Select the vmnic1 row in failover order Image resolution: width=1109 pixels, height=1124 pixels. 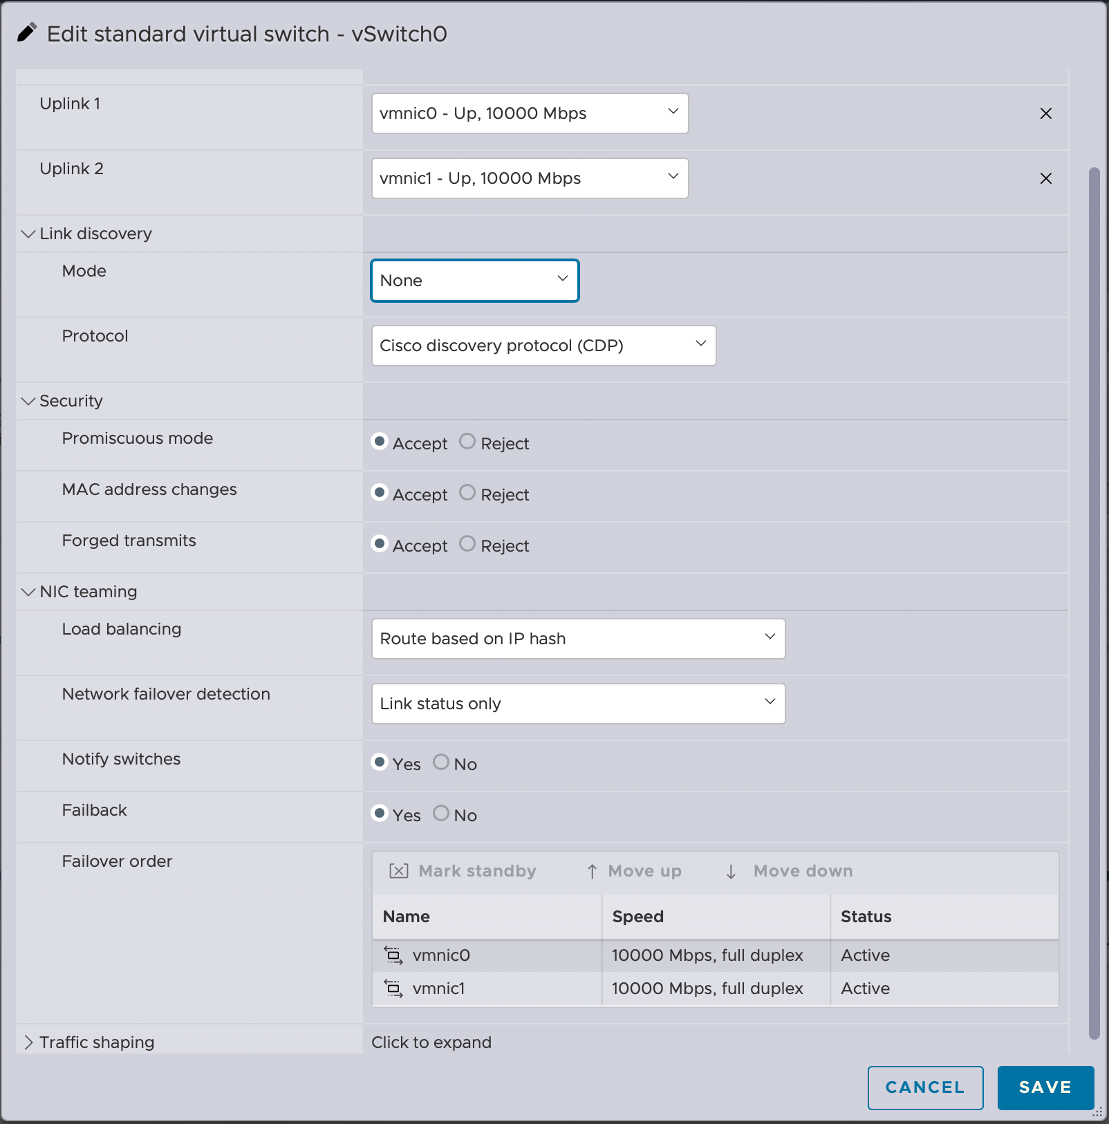pos(484,989)
